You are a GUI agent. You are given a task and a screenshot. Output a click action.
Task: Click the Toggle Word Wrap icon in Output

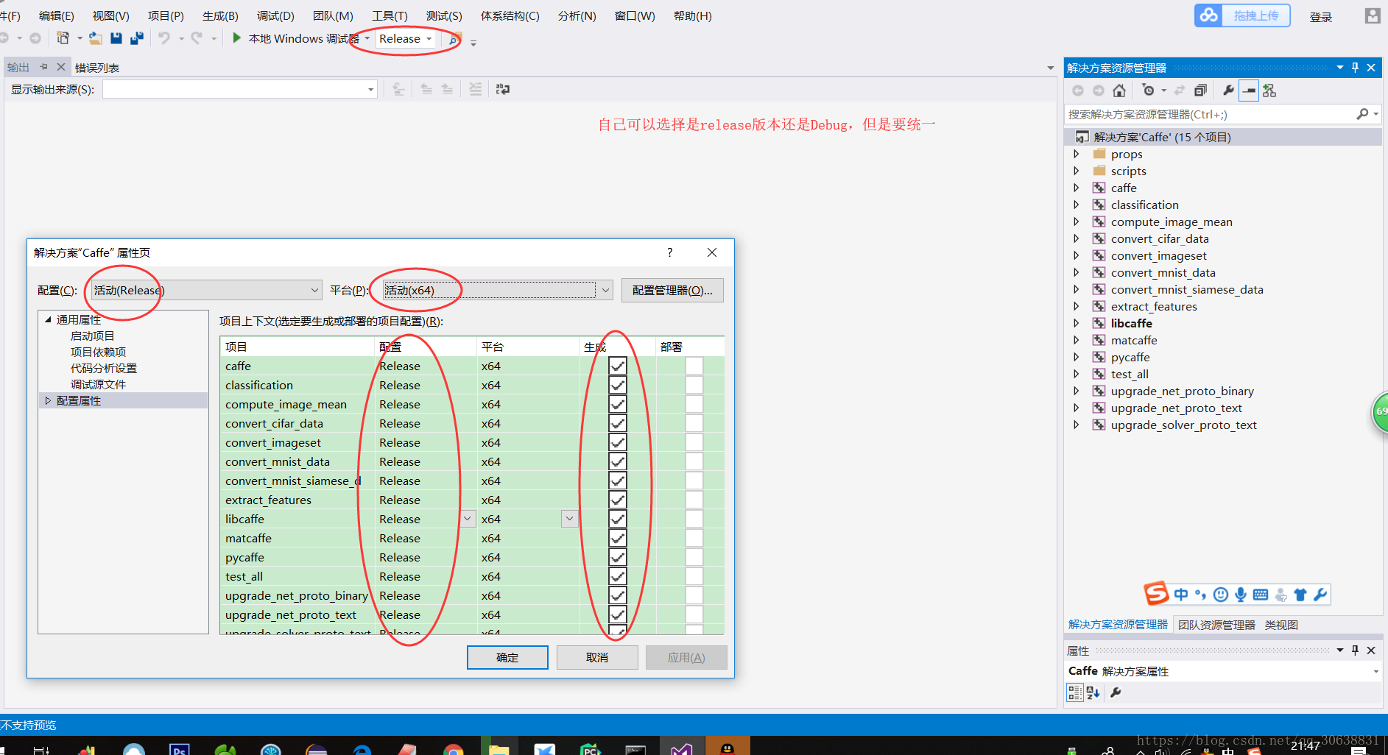503,89
